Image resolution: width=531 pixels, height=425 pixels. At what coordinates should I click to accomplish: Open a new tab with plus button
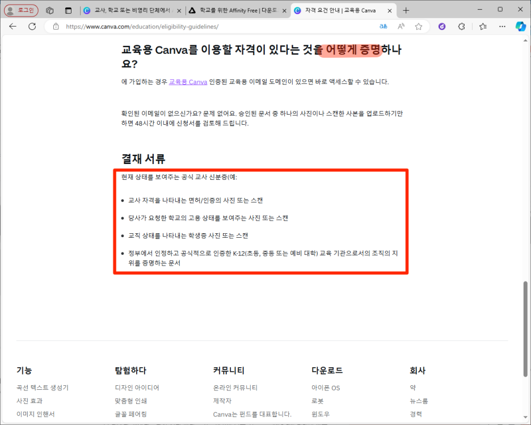click(x=406, y=11)
